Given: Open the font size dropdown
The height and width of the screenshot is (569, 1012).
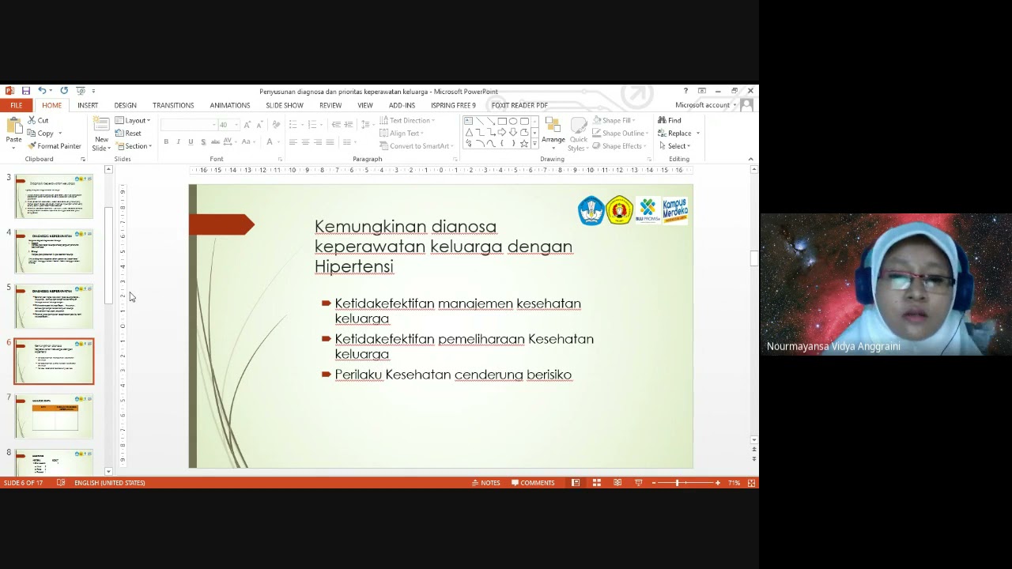Looking at the screenshot, I should pos(236,125).
